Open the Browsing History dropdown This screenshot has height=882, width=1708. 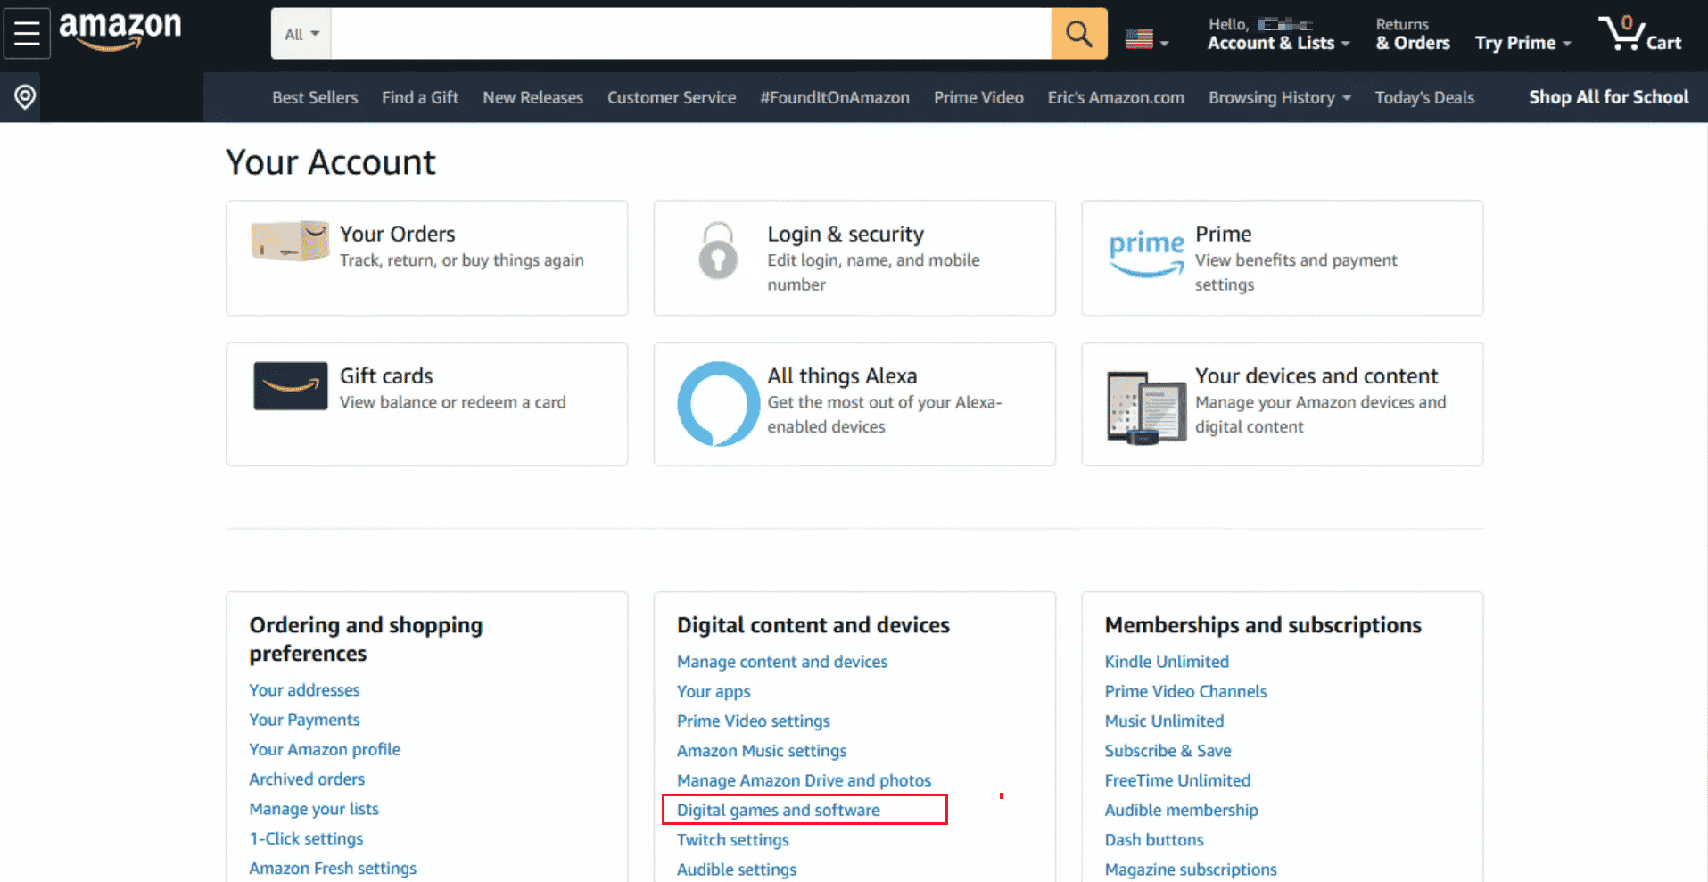[1279, 97]
